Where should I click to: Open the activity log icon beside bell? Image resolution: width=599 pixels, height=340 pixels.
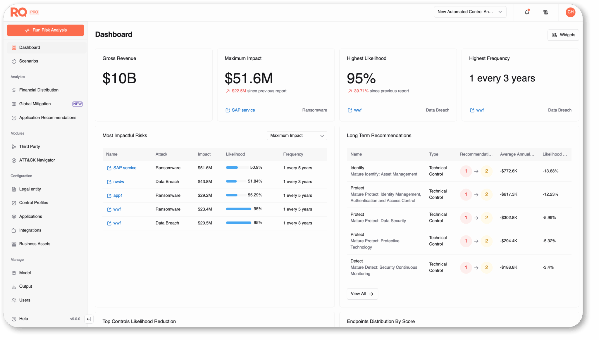click(545, 12)
